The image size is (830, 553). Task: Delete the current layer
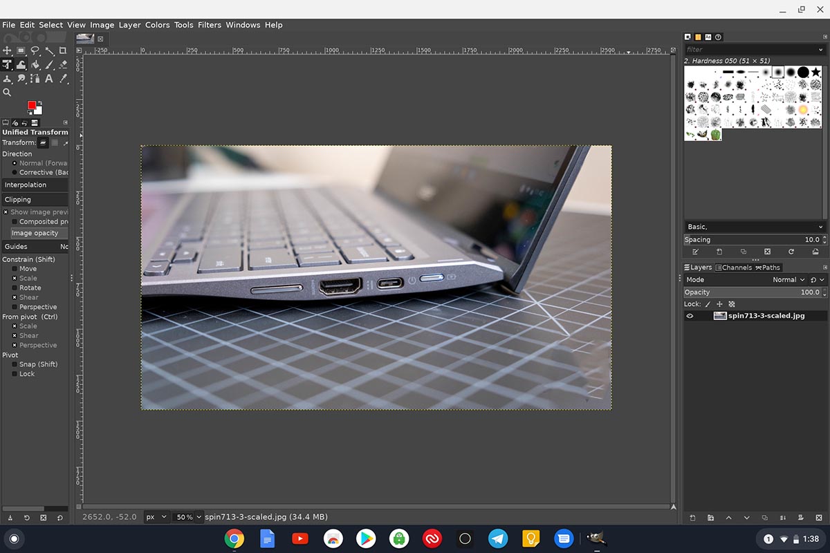pyautogui.click(x=820, y=517)
